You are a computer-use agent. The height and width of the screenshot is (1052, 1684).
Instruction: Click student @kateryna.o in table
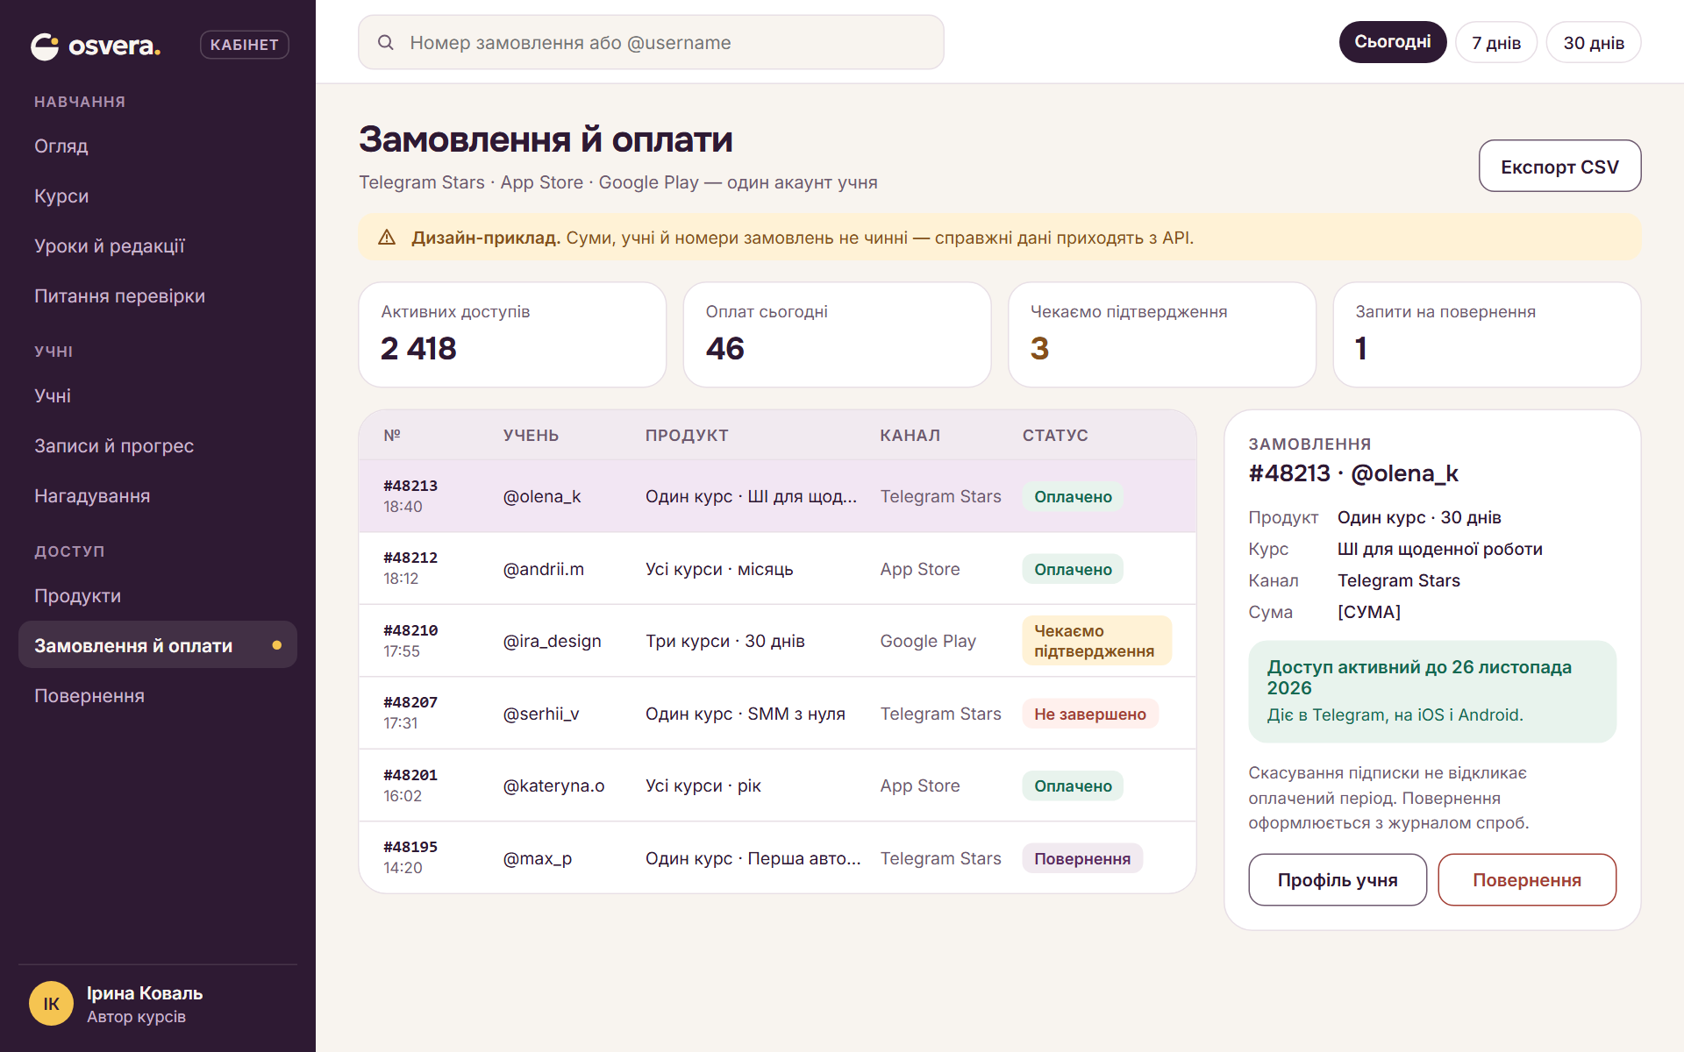click(x=553, y=785)
